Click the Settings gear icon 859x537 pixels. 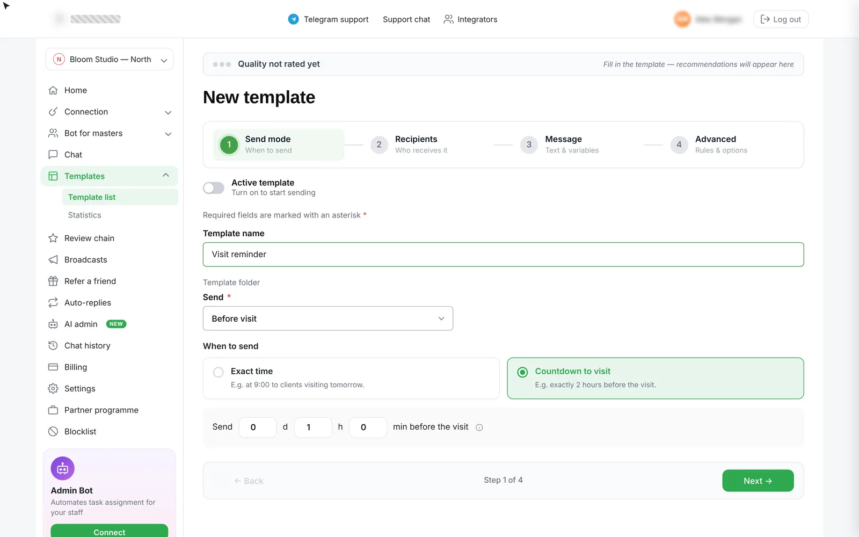[x=53, y=388]
